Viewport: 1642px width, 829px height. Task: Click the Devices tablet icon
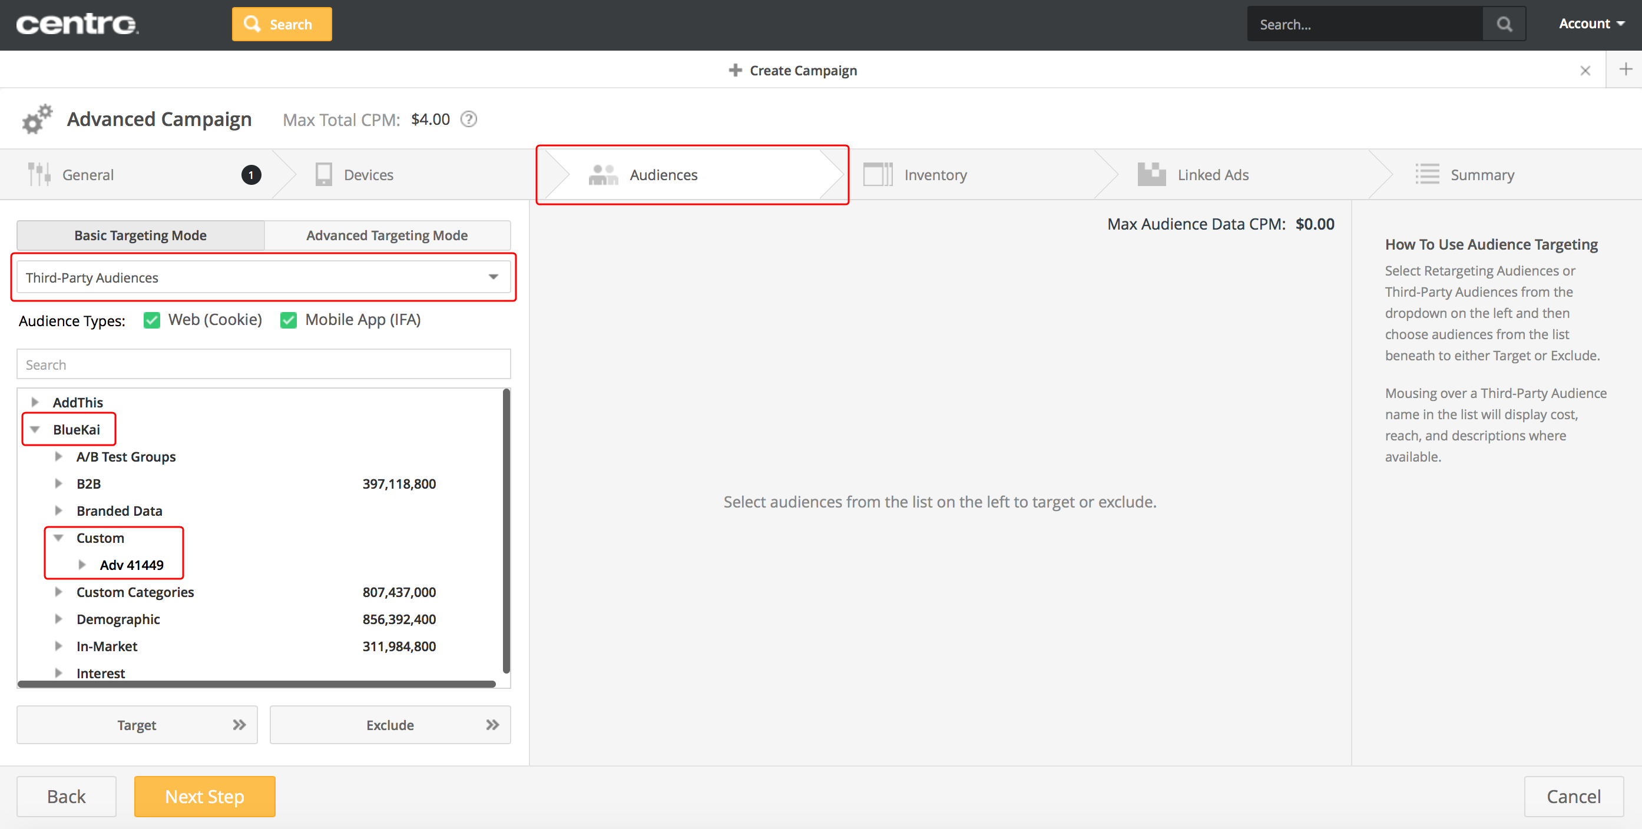pyautogui.click(x=324, y=175)
